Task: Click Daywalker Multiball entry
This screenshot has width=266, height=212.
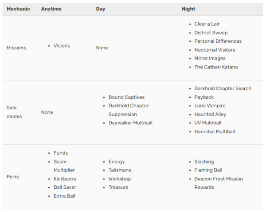Action: pyautogui.click(x=130, y=123)
